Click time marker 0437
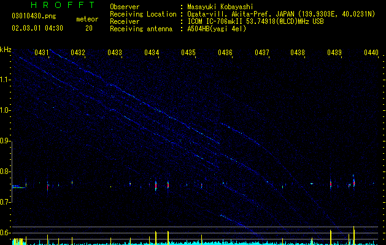Image resolution: width=386 pixels, height=245 pixels. tap(262, 52)
